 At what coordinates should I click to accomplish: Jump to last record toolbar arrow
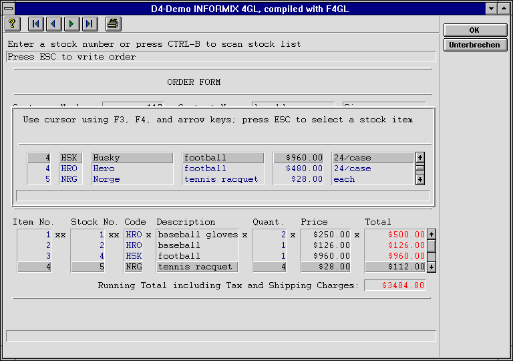pos(90,24)
